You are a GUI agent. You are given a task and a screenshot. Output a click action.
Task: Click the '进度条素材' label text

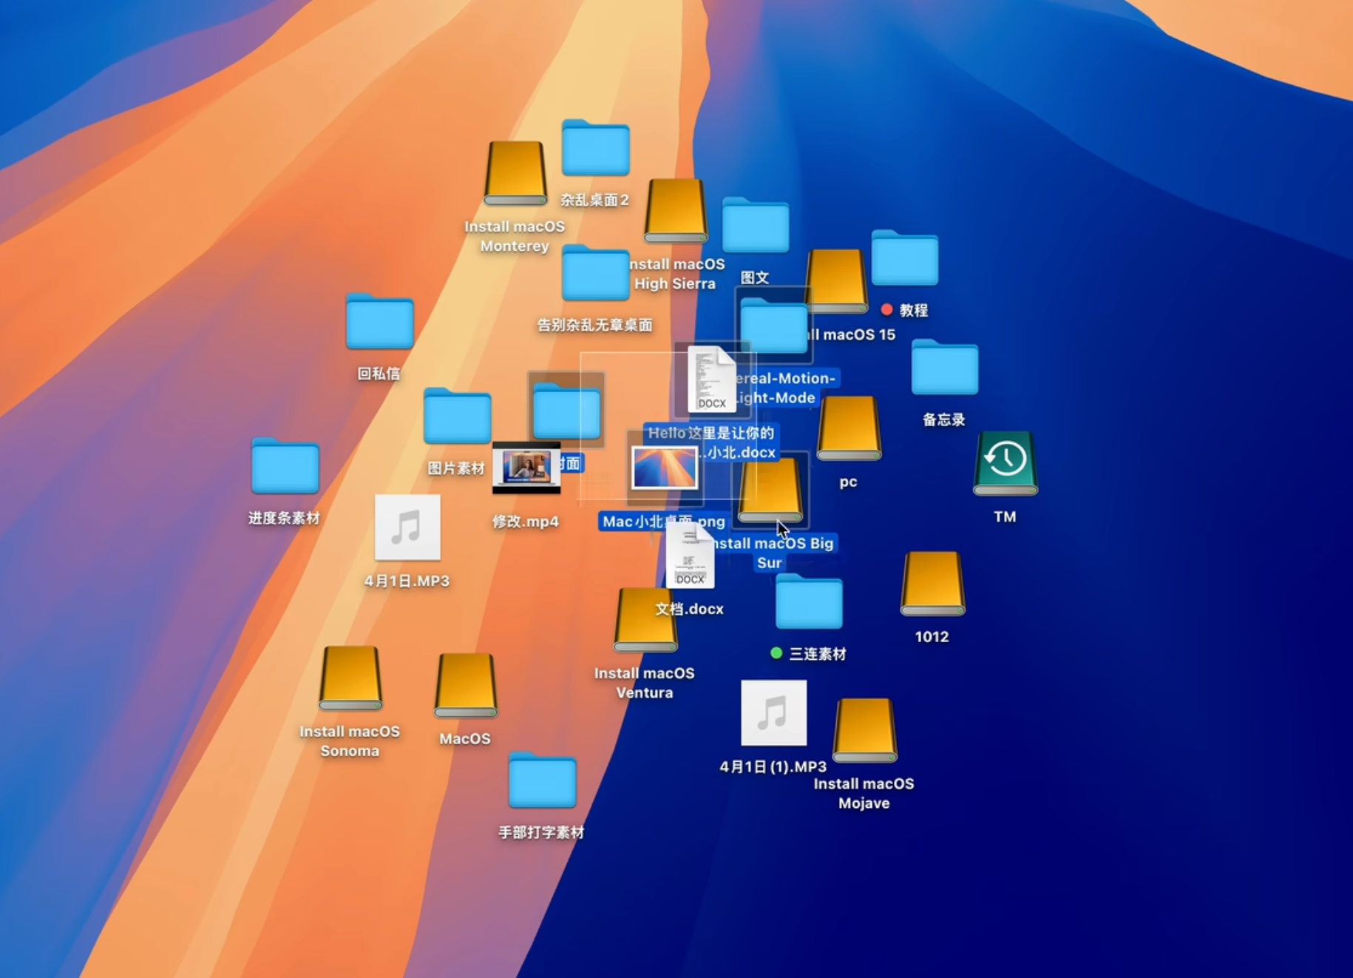pyautogui.click(x=284, y=518)
